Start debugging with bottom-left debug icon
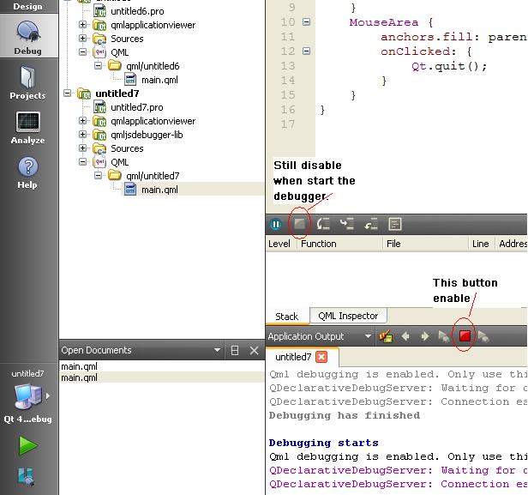The image size is (528, 495). 27,476
